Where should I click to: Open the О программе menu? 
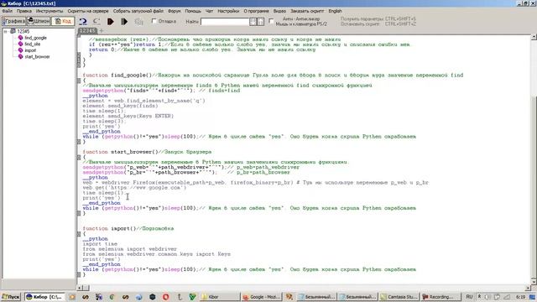[256, 11]
